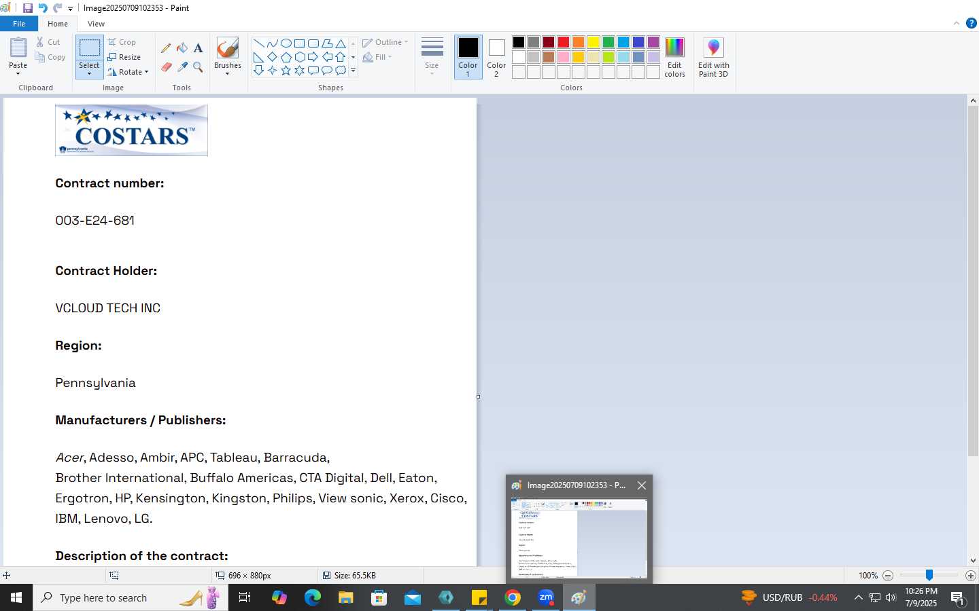Pick the Rounded rectangle shape
The width and height of the screenshot is (979, 611).
(313, 43)
